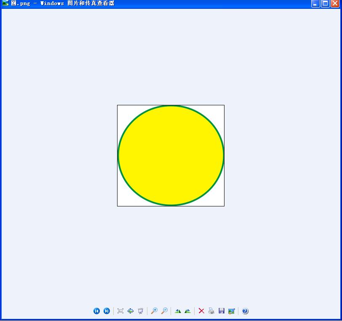Minimize the picture viewer window

click(x=315, y=3)
